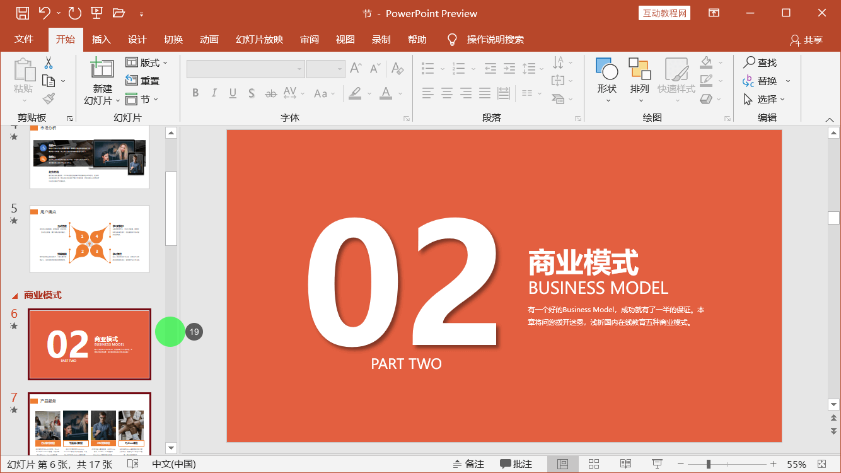This screenshot has width=841, height=473.
Task: Switch to the 动画 animations tab
Action: click(209, 39)
